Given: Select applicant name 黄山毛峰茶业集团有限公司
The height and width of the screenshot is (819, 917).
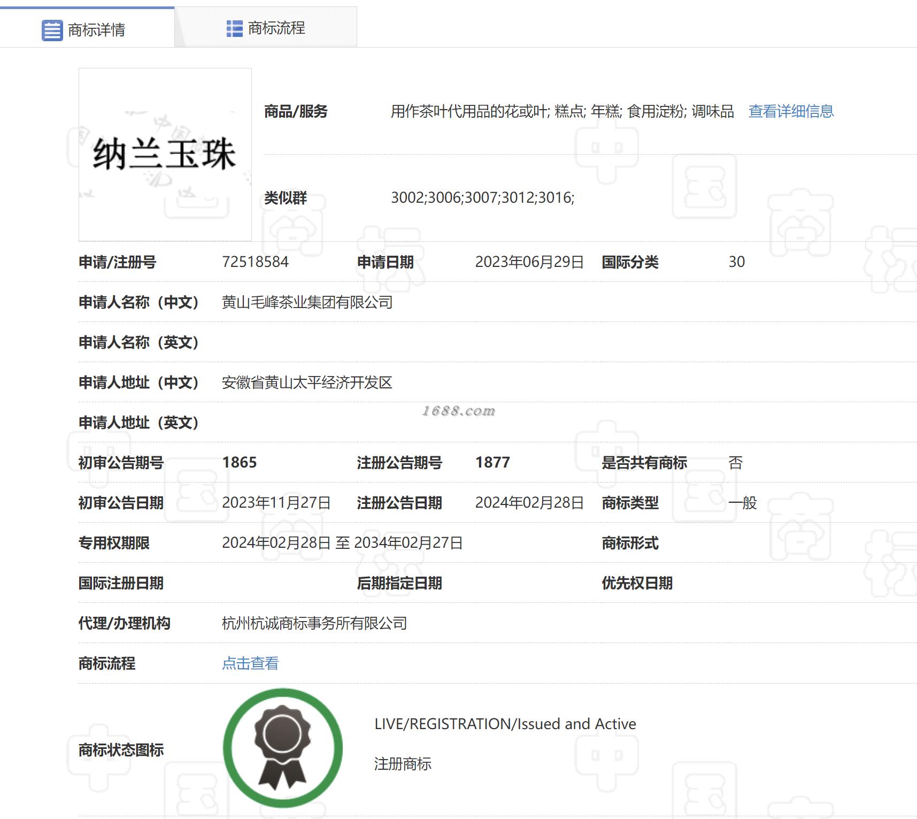Looking at the screenshot, I should pos(307,302).
